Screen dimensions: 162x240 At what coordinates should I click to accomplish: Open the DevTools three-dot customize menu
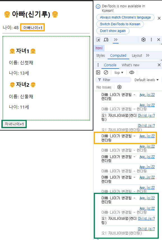[x=151, y=40]
